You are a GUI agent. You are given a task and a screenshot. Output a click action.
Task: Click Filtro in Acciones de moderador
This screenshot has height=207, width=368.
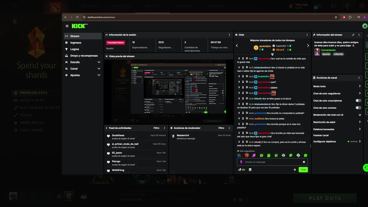click(221, 128)
